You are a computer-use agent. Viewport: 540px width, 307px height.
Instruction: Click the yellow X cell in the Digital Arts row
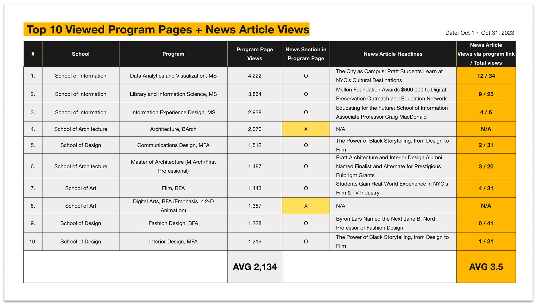(306, 206)
